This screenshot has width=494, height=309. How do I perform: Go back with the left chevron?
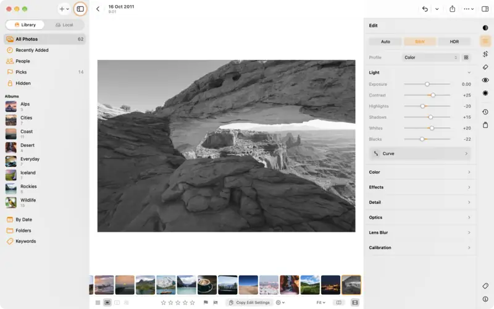tap(98, 9)
